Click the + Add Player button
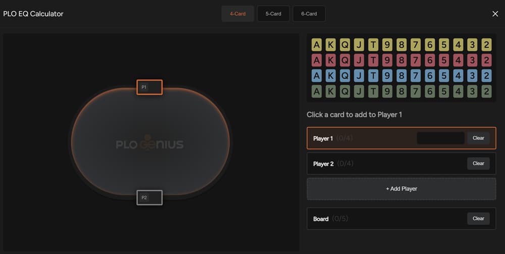The image size is (505, 254). pos(401,189)
